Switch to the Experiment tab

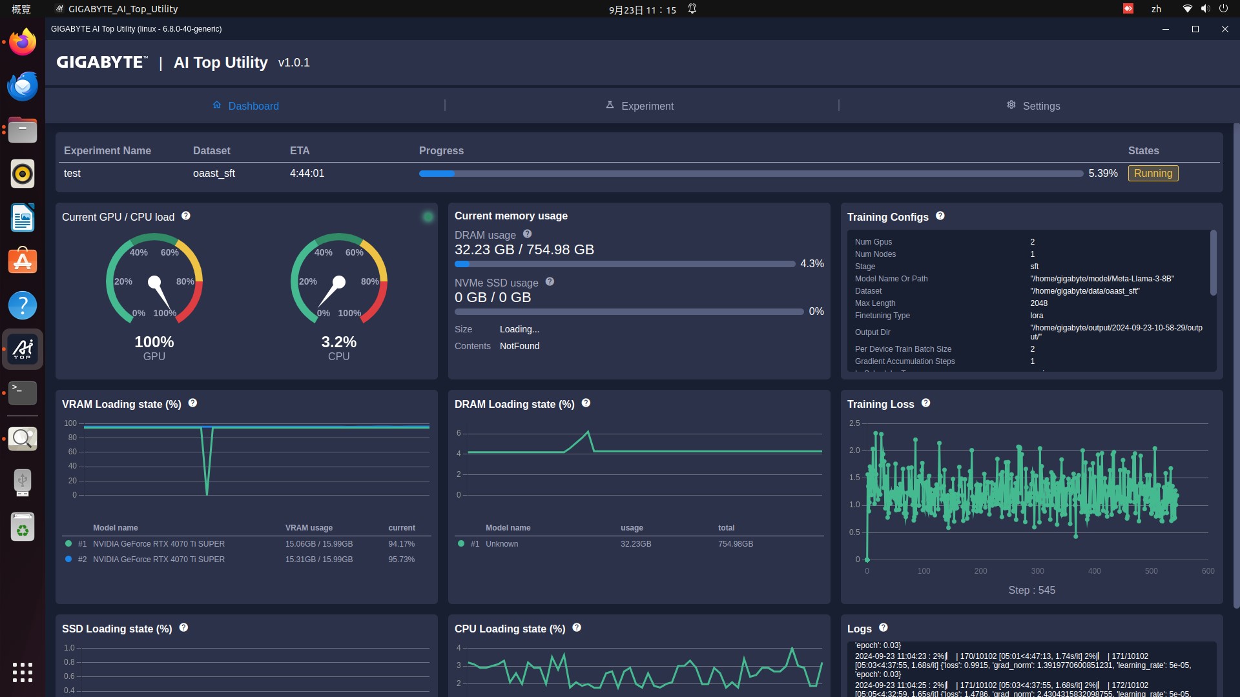point(639,106)
